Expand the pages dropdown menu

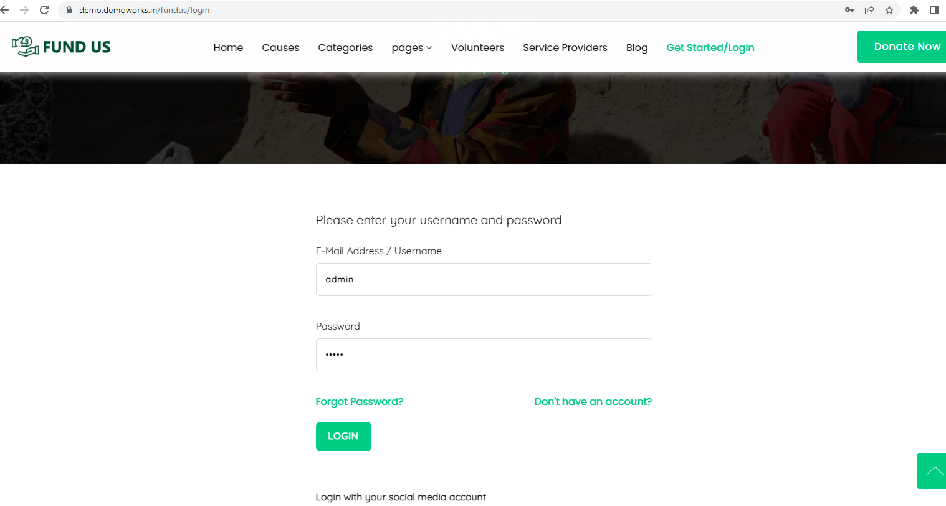(x=412, y=48)
